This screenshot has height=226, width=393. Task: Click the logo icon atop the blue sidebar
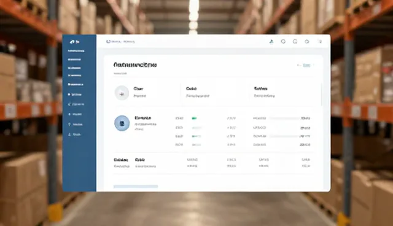tap(72, 42)
